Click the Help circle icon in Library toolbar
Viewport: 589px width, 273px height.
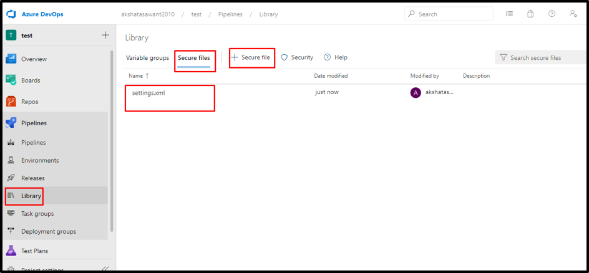click(x=327, y=57)
